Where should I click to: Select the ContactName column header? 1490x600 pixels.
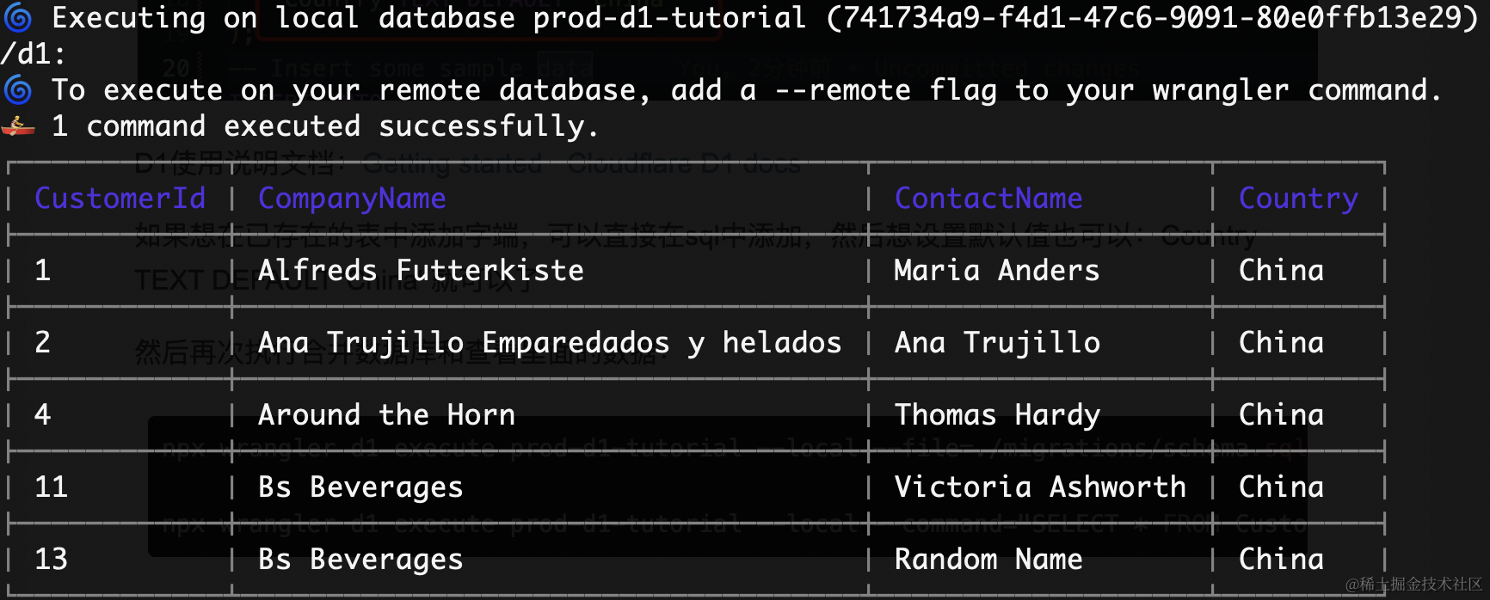[988, 199]
